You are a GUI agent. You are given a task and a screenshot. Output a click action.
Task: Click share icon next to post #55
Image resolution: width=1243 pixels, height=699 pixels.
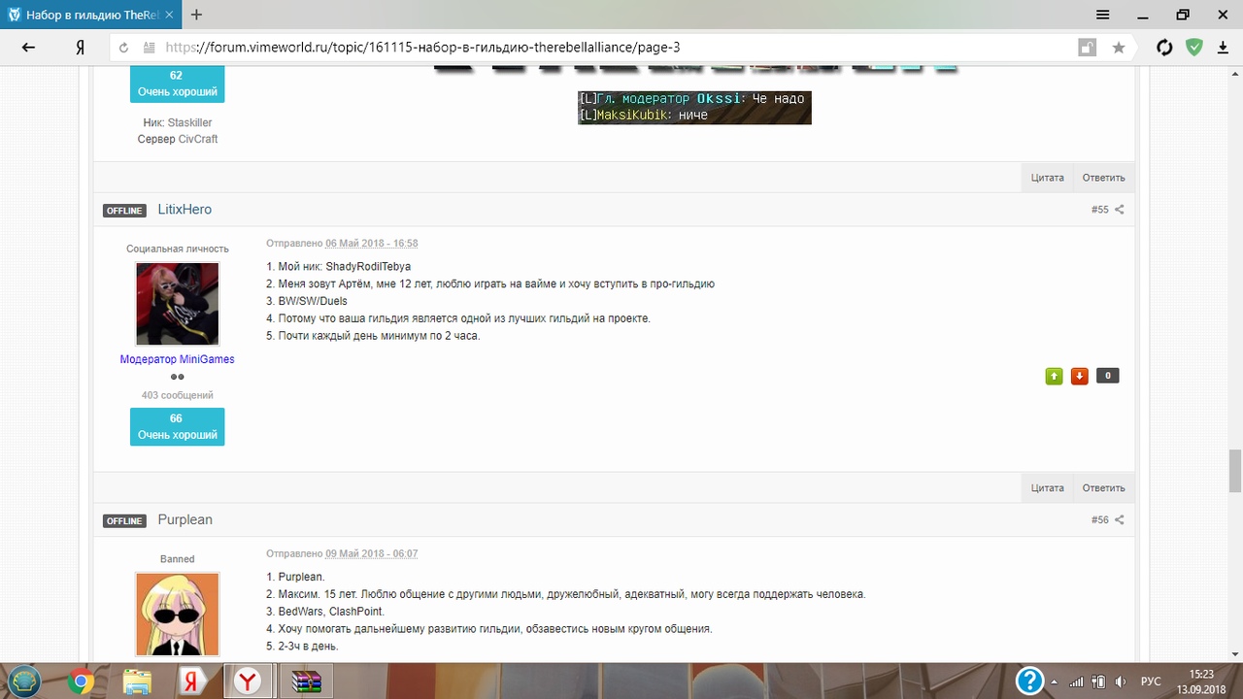[x=1119, y=210]
